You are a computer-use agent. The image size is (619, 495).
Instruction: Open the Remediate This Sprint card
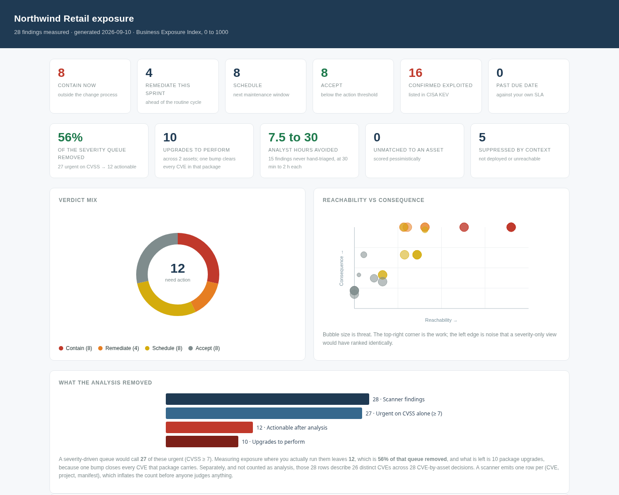(178, 86)
